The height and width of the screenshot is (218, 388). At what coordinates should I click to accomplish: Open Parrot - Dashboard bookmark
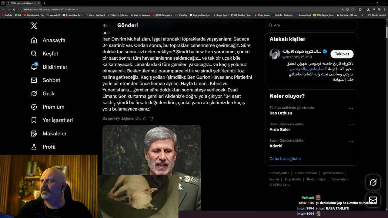(x=95, y=15)
